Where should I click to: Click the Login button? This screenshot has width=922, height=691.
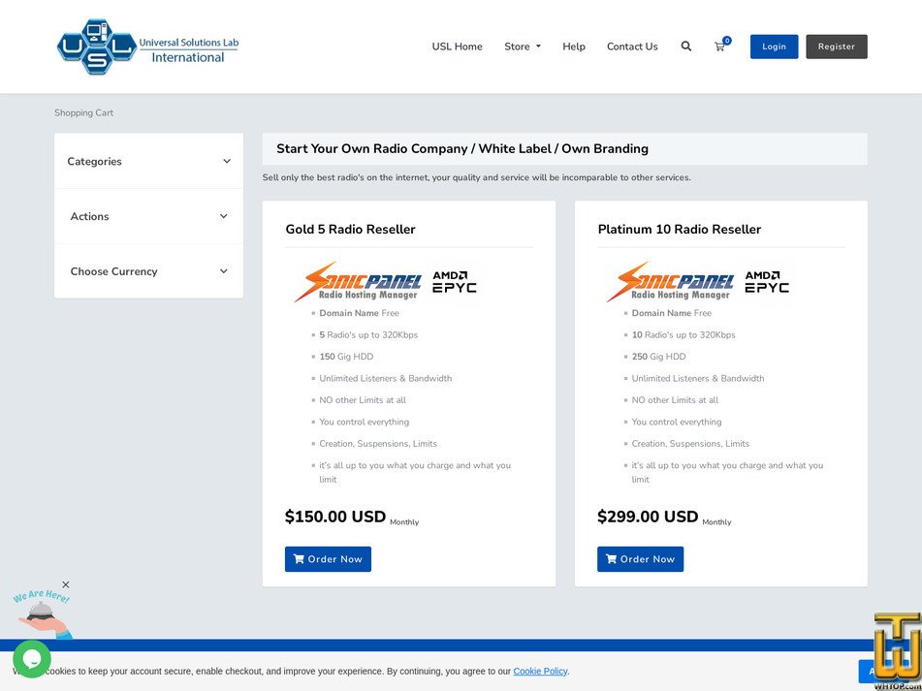point(774,47)
